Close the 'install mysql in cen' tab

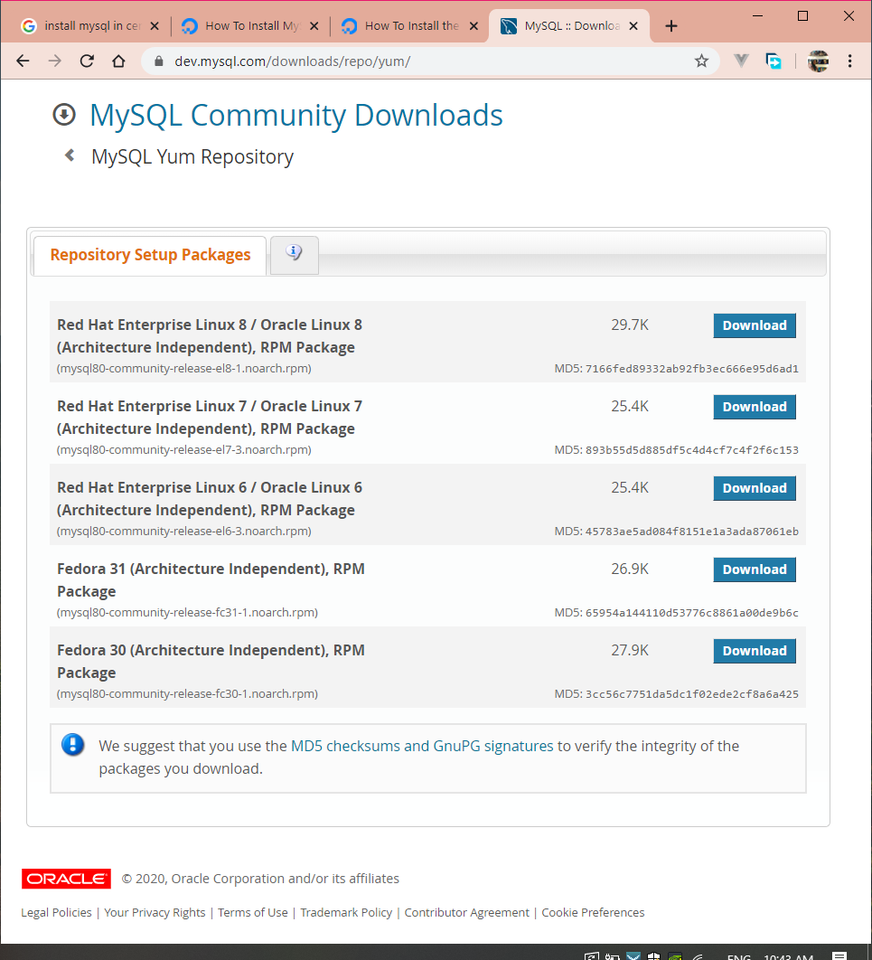(x=155, y=25)
